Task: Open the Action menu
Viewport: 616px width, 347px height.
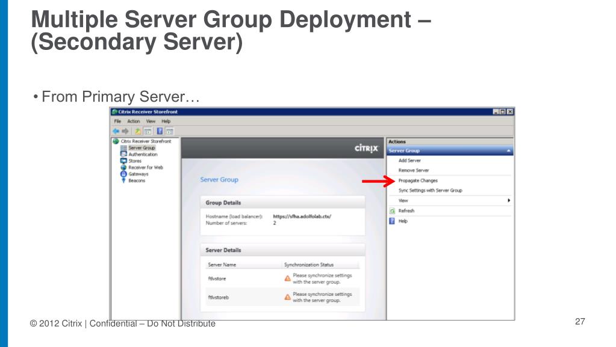Action: click(134, 121)
